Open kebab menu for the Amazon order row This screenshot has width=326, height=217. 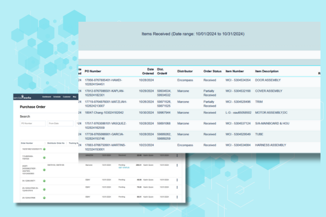click(x=177, y=156)
